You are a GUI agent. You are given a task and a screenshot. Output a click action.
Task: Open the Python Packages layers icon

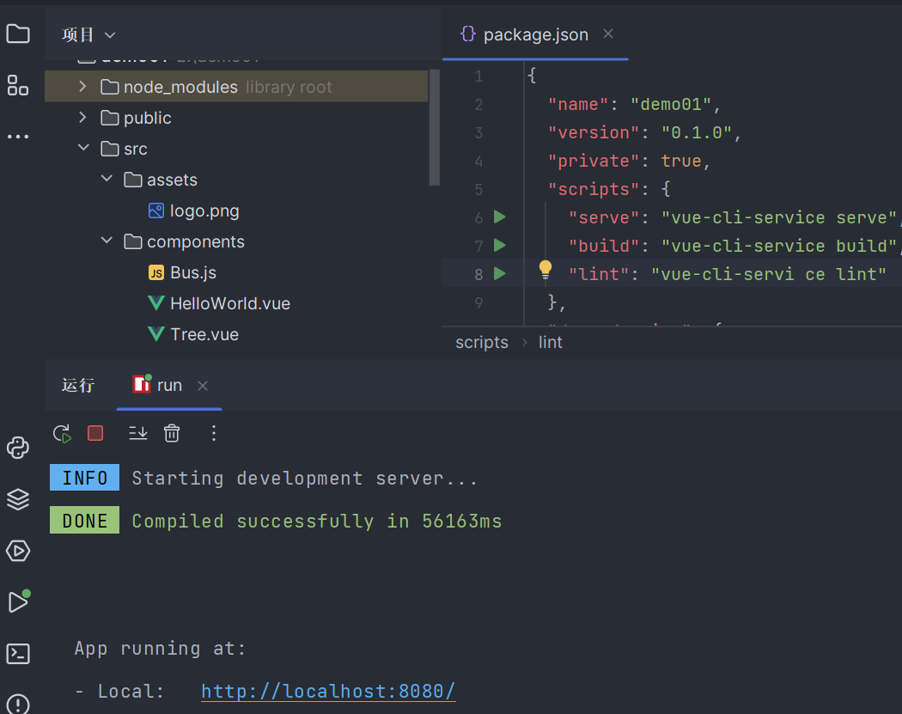click(18, 499)
